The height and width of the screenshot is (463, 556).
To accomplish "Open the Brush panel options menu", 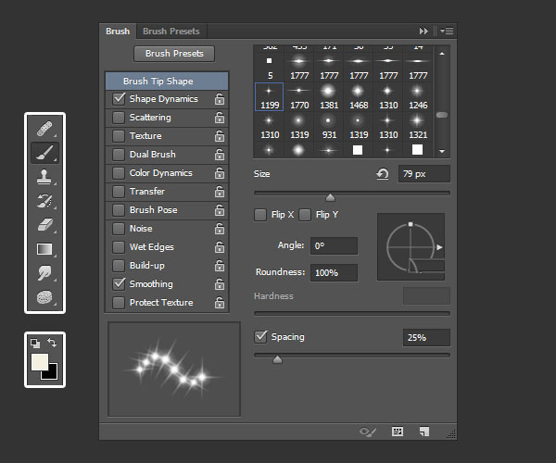I will click(x=447, y=31).
